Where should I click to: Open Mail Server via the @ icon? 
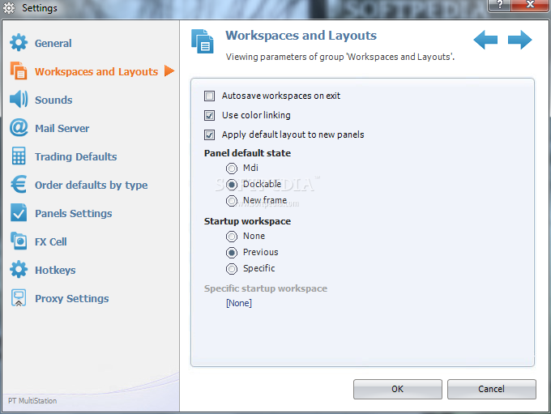coord(19,128)
